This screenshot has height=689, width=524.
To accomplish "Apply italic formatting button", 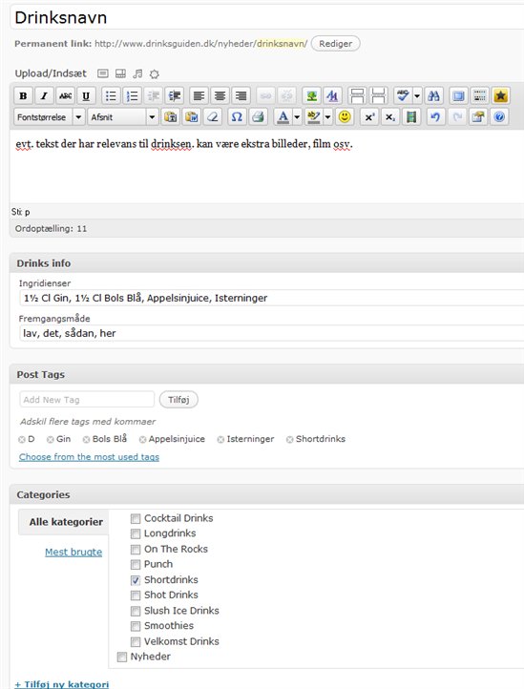I will point(44,95).
